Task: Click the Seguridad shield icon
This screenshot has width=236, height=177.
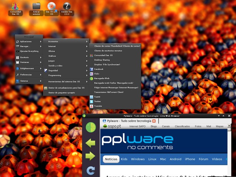Action: pyautogui.click(x=46, y=70)
